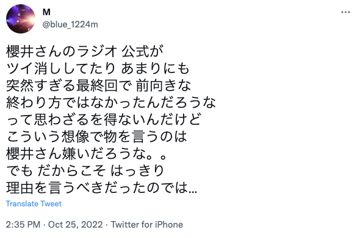This screenshot has height=238, width=360.
Task: Click the display name M
Action: pyautogui.click(x=46, y=12)
